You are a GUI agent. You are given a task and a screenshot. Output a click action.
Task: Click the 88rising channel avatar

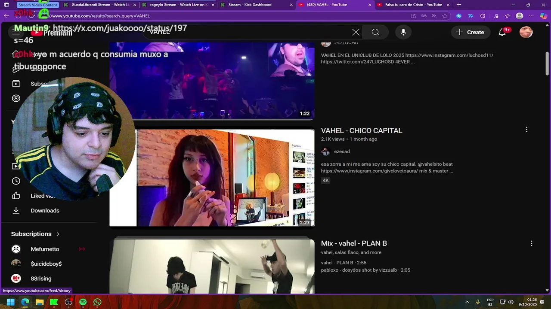tap(16, 279)
